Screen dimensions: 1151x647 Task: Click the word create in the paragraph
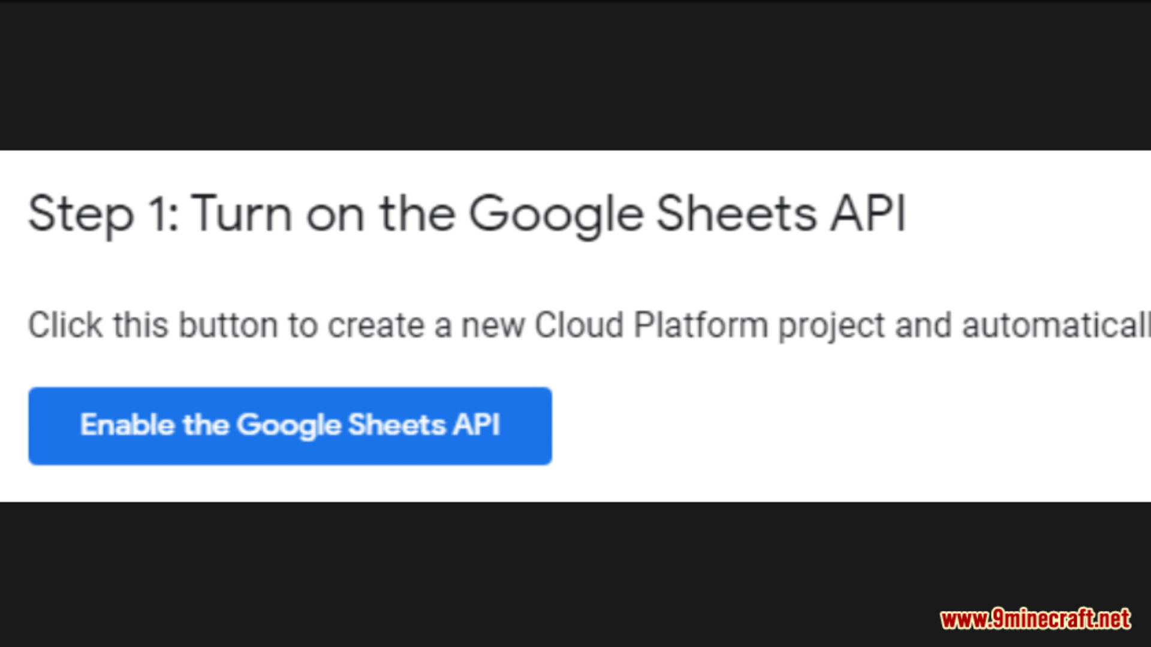376,326
